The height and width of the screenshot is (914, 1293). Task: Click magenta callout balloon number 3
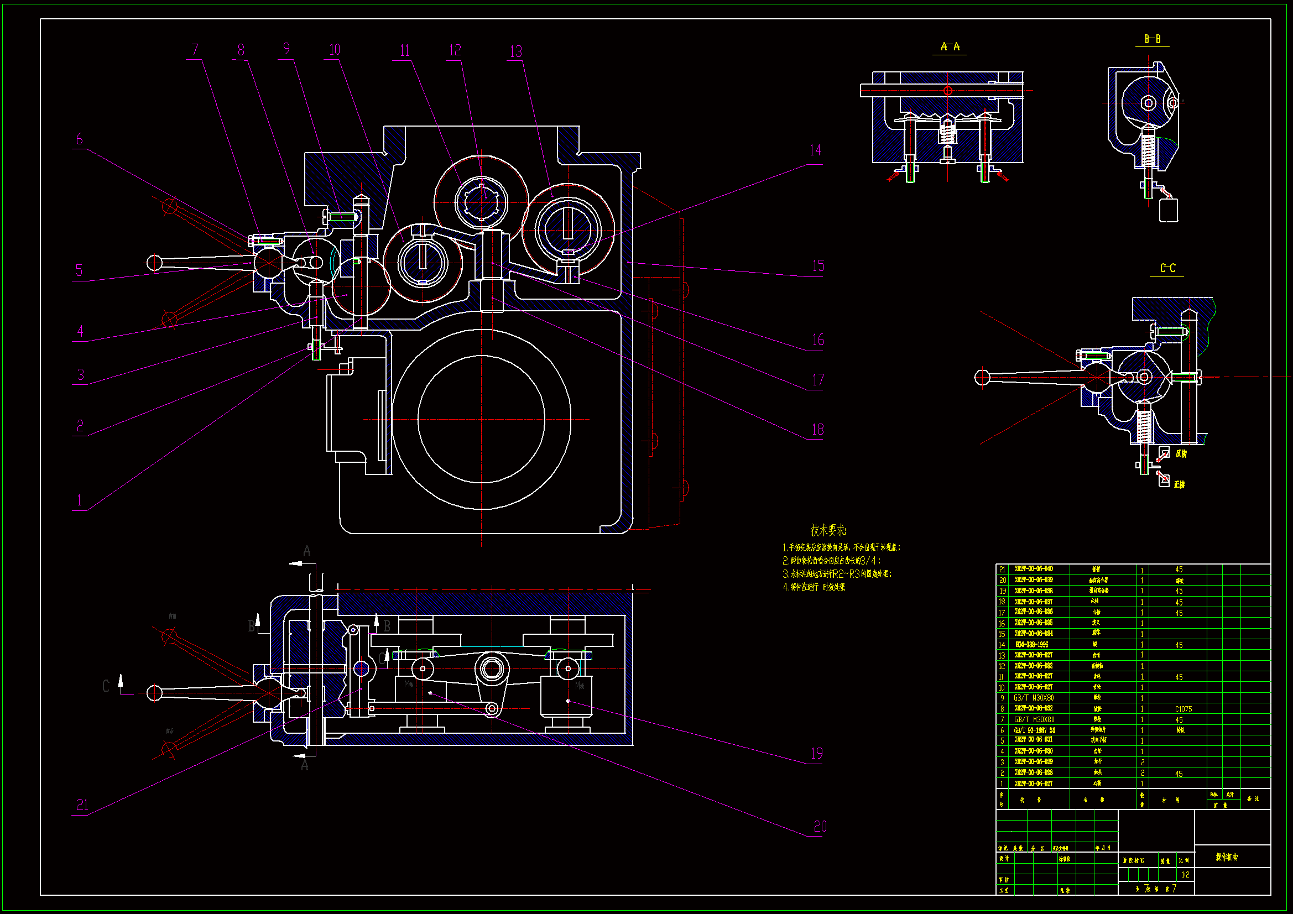tap(81, 374)
